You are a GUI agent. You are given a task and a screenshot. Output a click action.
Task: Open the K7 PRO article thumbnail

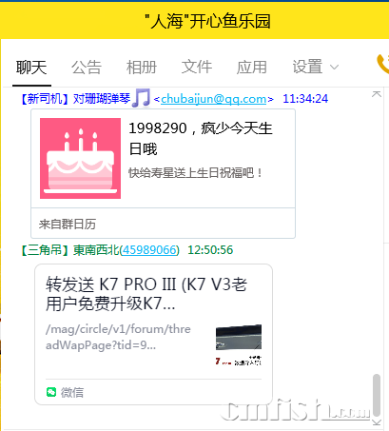click(x=239, y=344)
